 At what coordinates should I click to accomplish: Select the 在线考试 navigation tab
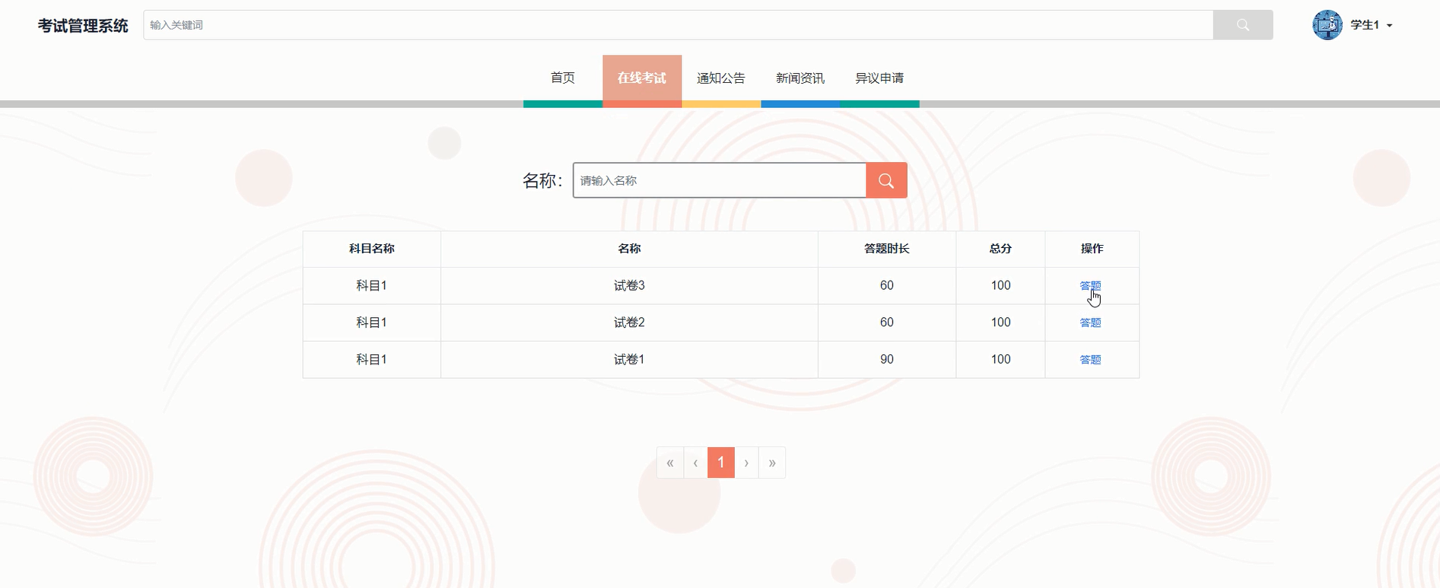tap(642, 78)
